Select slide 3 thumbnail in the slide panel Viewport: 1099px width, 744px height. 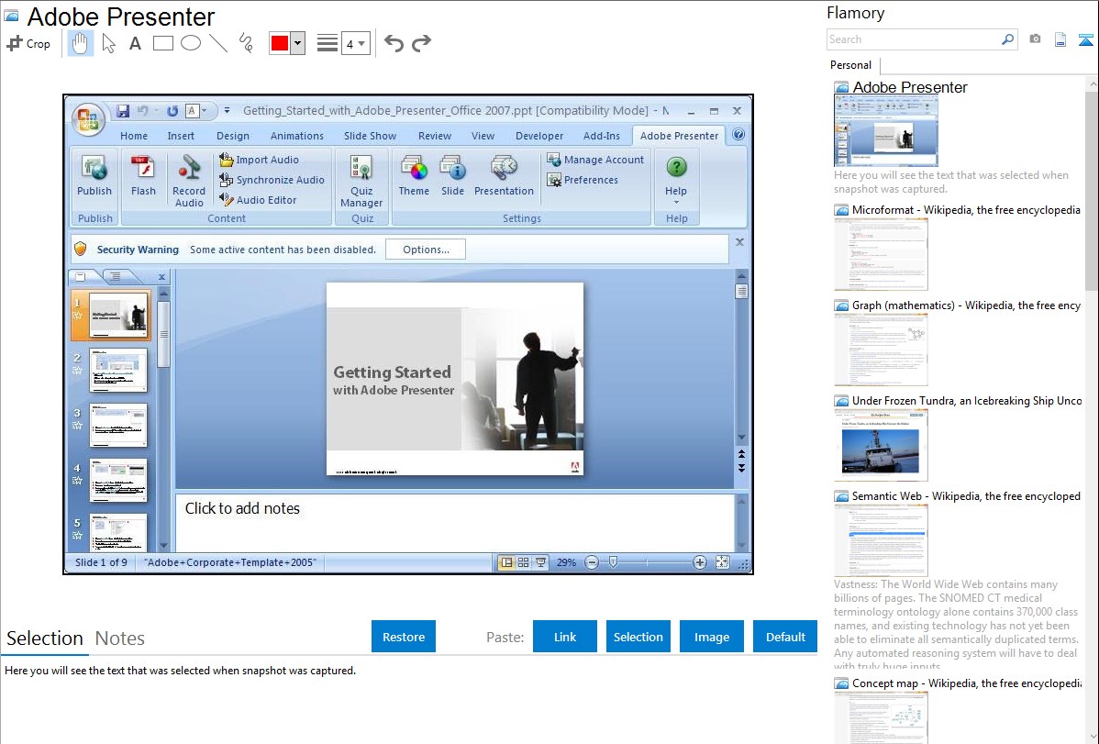(x=118, y=425)
